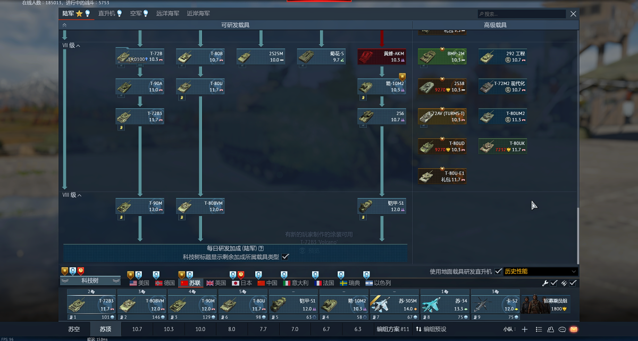Select the T-80UM2 vehicle card
Image resolution: width=638 pixels, height=341 pixels.
pyautogui.click(x=502, y=117)
